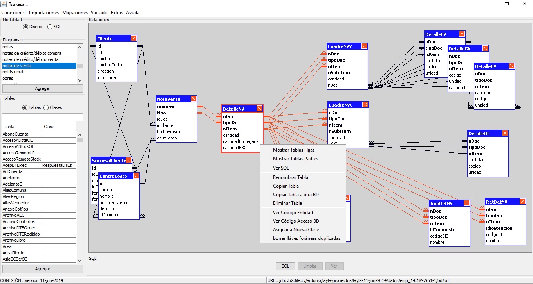Close the CuadreNVV table box

(x=364, y=46)
